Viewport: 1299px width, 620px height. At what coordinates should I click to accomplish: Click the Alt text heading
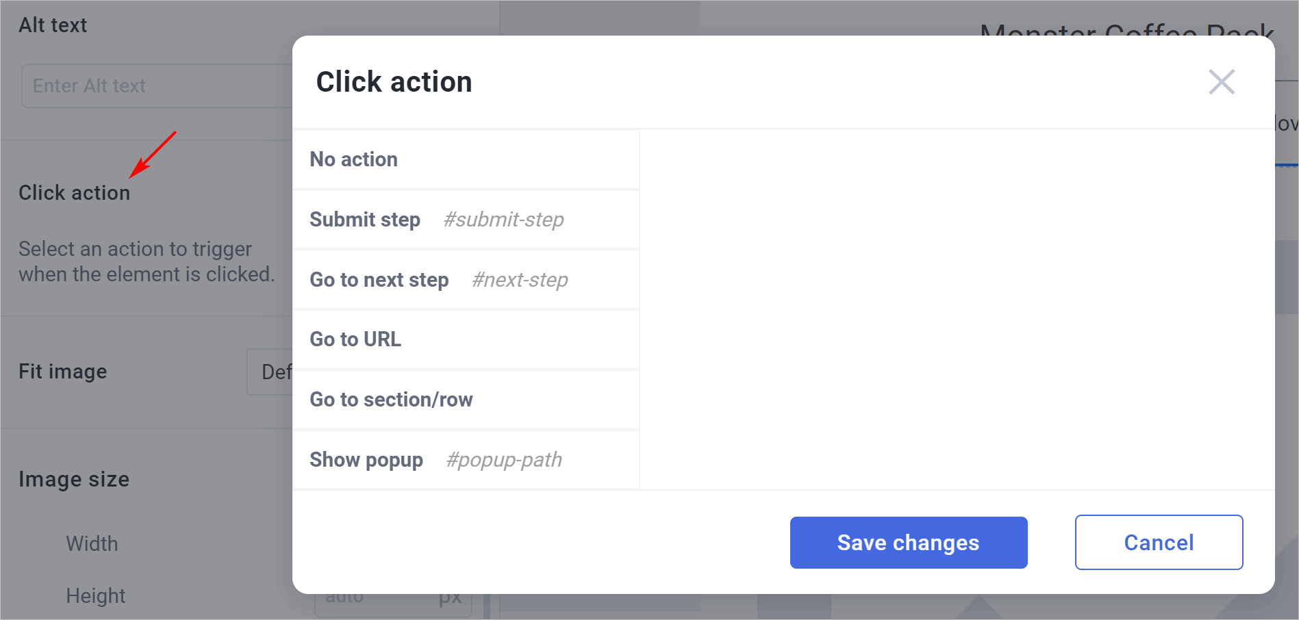point(53,25)
